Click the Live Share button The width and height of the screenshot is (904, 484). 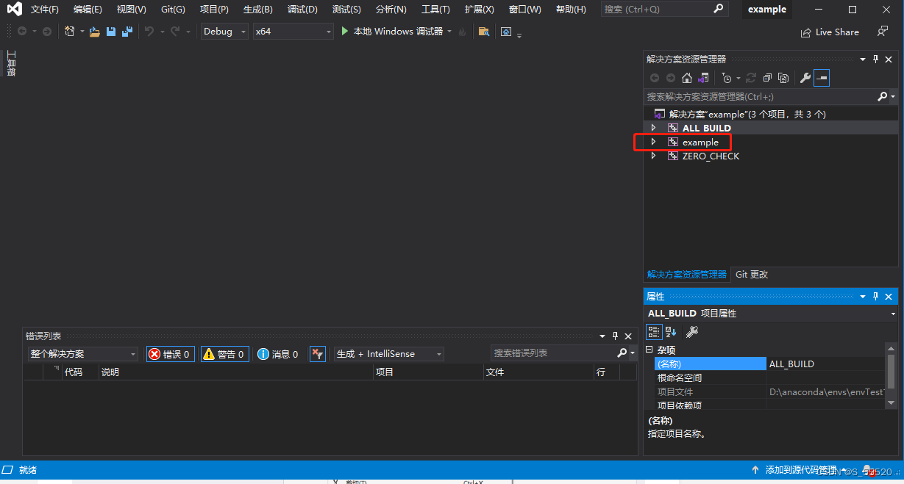[x=830, y=32]
